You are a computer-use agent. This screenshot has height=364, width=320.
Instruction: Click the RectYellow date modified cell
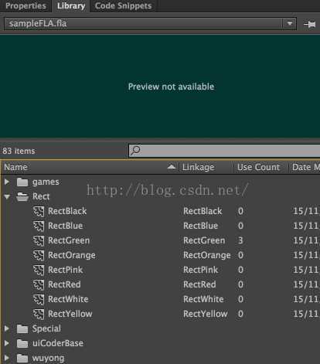coord(306,314)
